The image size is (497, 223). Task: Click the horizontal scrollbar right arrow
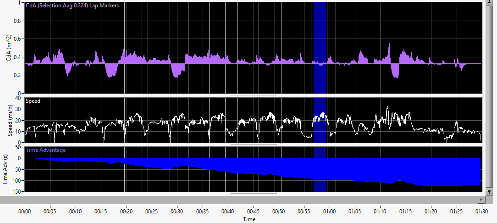(x=482, y=200)
